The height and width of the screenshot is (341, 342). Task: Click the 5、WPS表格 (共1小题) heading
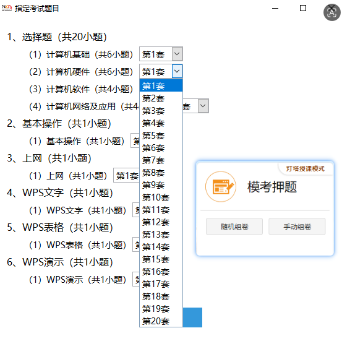[x=60, y=227]
